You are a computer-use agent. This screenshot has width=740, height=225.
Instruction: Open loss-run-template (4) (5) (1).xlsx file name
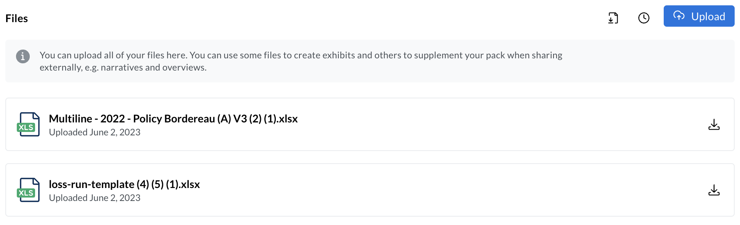click(x=124, y=184)
